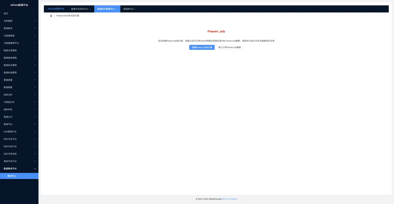Open the GPL-3.0 License link
394x204 pixels.
(230, 199)
